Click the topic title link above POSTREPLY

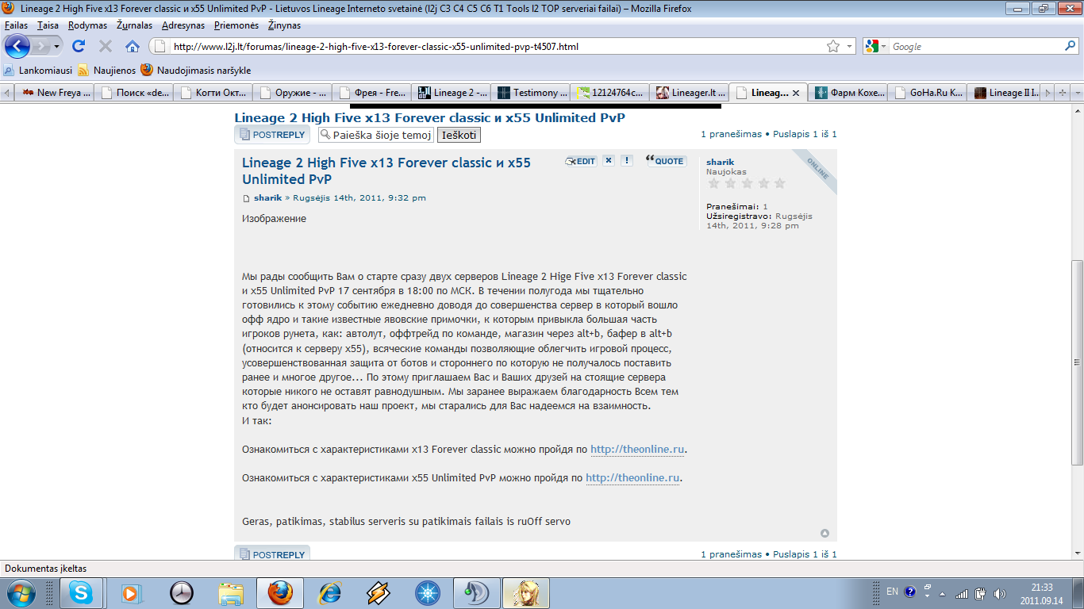429,117
